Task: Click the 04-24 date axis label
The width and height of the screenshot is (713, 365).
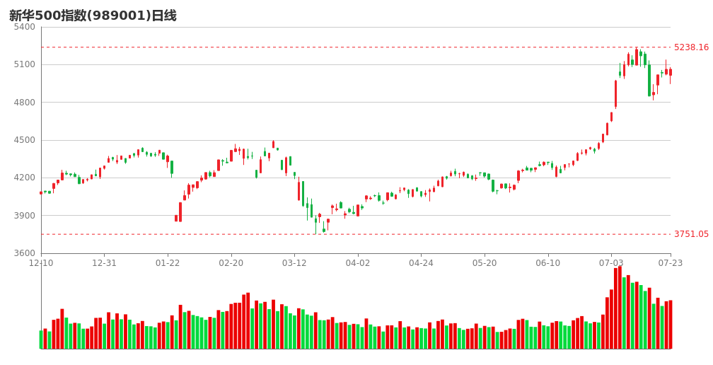Action: [x=421, y=263]
